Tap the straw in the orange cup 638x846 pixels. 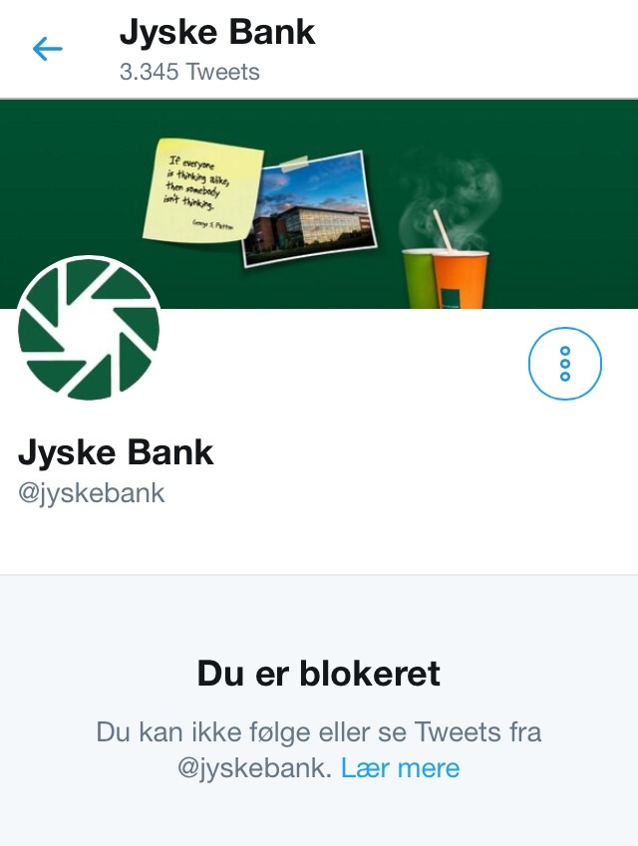[x=444, y=230]
